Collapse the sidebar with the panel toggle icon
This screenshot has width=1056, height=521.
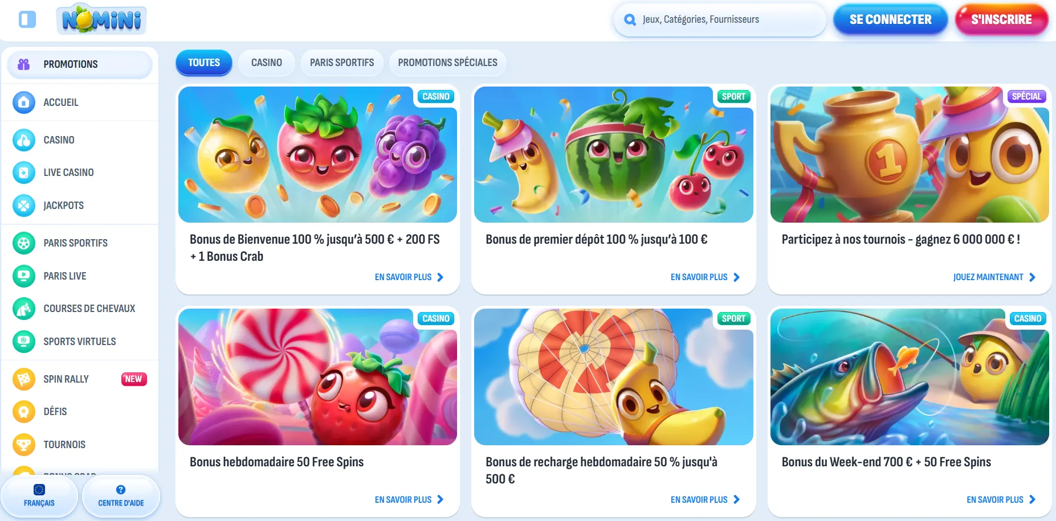[x=27, y=19]
